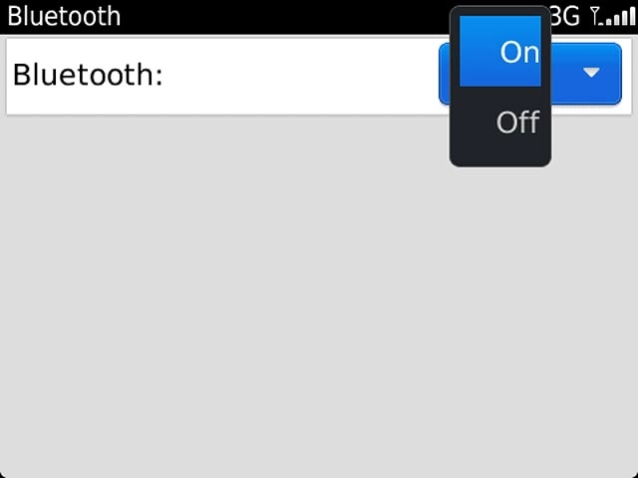The height and width of the screenshot is (478, 638).
Task: Tap the "Off" text label
Action: [x=518, y=121]
